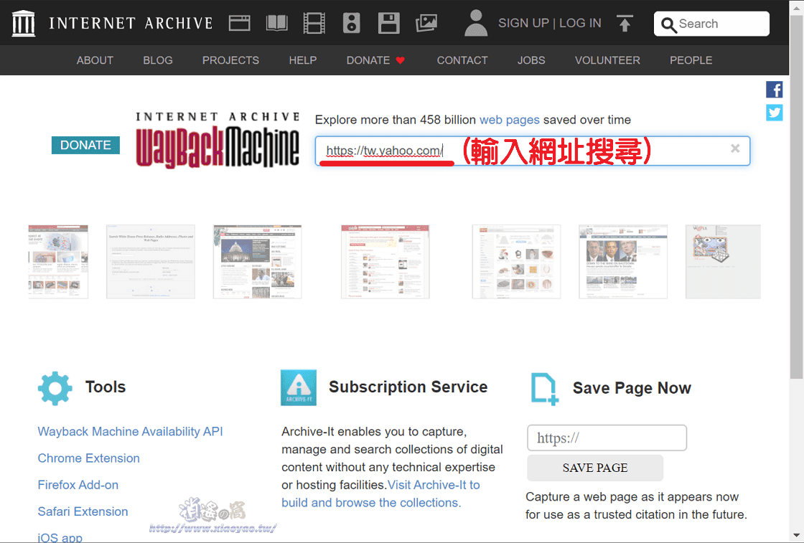Screen dimensions: 804x543
Task: Open the Audio speaker icon
Action: tap(351, 23)
